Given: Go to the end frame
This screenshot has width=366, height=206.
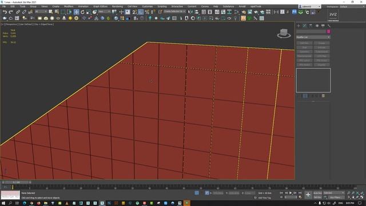Looking at the screenshot, I should tap(300, 193).
